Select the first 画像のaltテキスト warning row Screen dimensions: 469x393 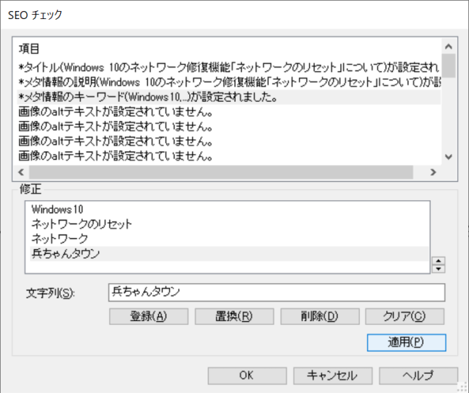point(229,112)
